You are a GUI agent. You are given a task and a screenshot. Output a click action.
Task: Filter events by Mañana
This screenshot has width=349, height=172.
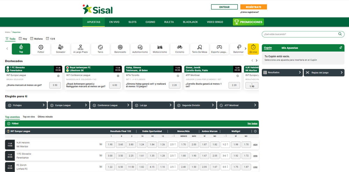pos(36,39)
